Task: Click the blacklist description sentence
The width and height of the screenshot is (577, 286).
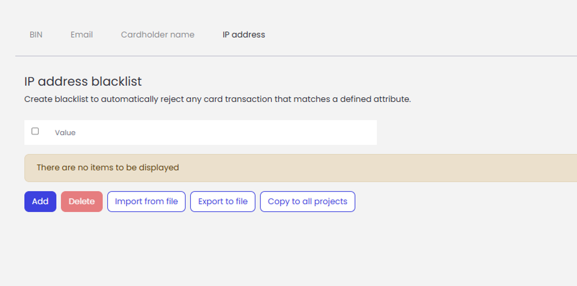Action: pyautogui.click(x=217, y=99)
